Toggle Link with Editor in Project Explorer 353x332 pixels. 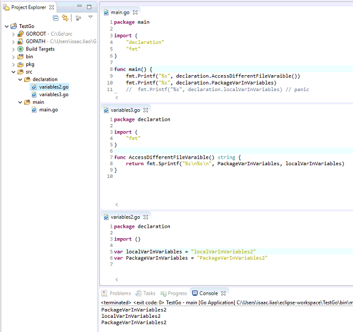tap(65, 18)
